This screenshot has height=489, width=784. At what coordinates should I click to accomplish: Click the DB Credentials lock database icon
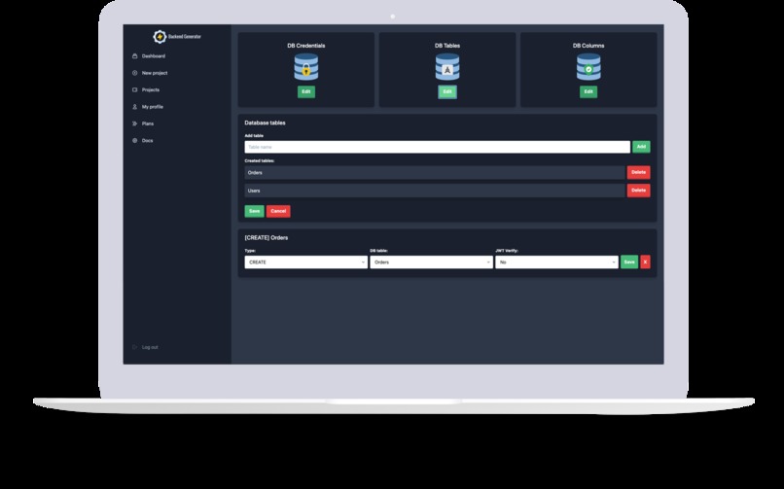[x=306, y=67]
